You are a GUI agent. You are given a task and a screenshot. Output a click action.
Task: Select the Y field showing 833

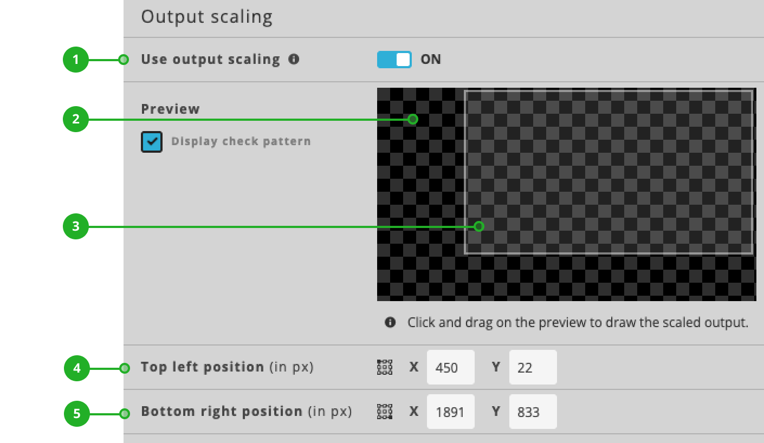[x=533, y=412]
